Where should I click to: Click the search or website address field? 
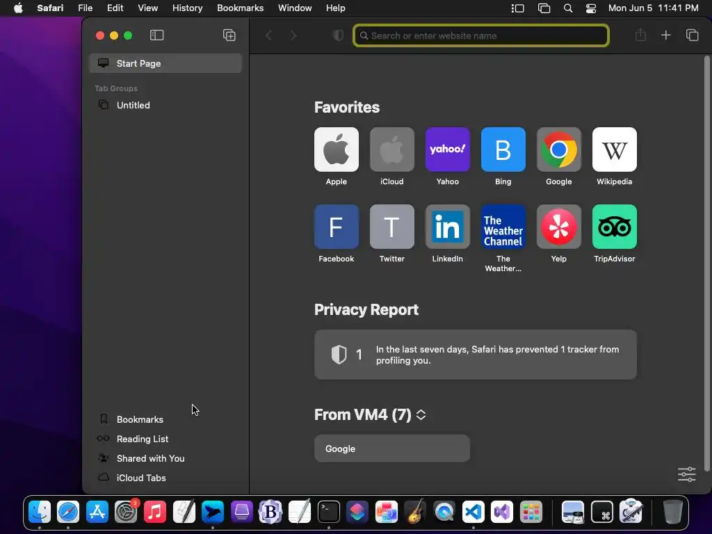pos(481,35)
